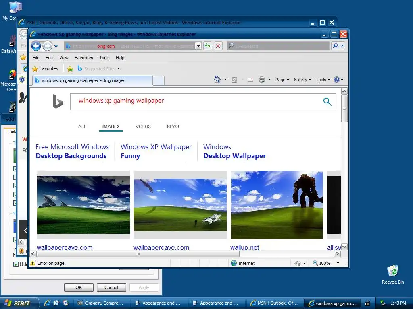This screenshot has height=309, width=413.
Task: Click the vertical scrollbar down arrow
Action: 344,247
